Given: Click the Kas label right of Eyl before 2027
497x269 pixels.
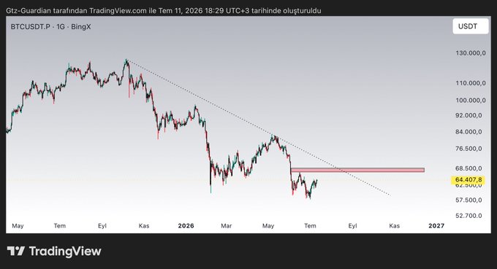Looking at the screenshot, I should [394, 226].
